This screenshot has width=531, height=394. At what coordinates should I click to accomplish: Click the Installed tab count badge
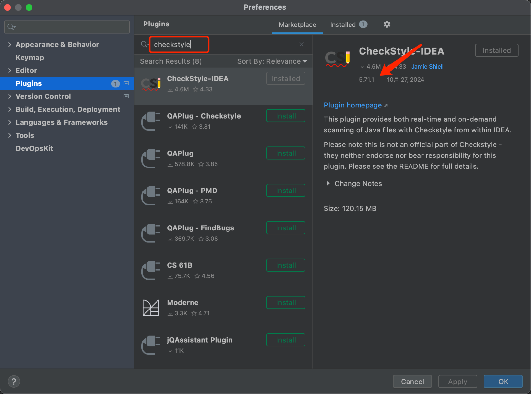point(363,24)
